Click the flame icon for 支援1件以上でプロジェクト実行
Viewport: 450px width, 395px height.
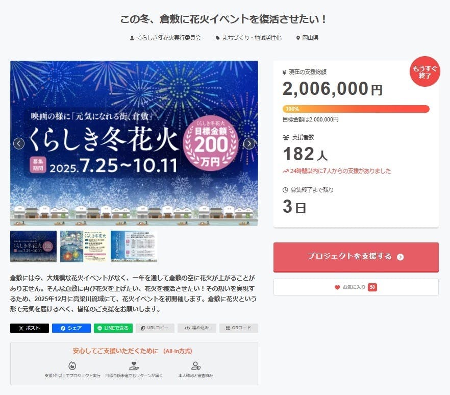(x=72, y=365)
